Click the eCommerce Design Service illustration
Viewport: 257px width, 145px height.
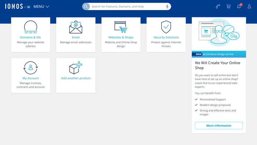219,34
